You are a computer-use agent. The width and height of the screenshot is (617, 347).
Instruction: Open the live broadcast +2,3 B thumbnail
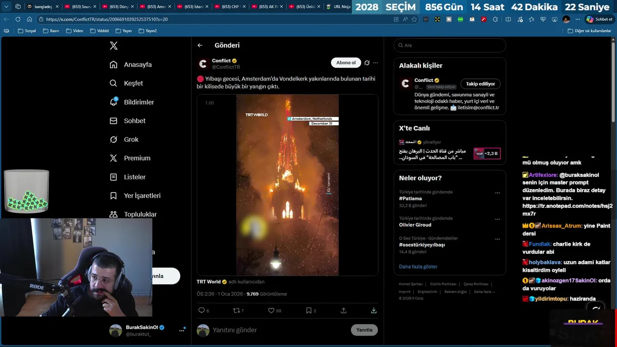coord(487,153)
